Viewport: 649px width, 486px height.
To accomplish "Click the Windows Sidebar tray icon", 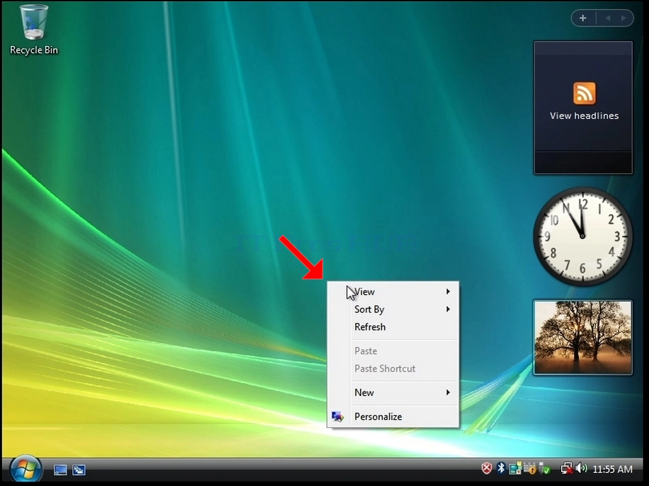I will [x=515, y=468].
